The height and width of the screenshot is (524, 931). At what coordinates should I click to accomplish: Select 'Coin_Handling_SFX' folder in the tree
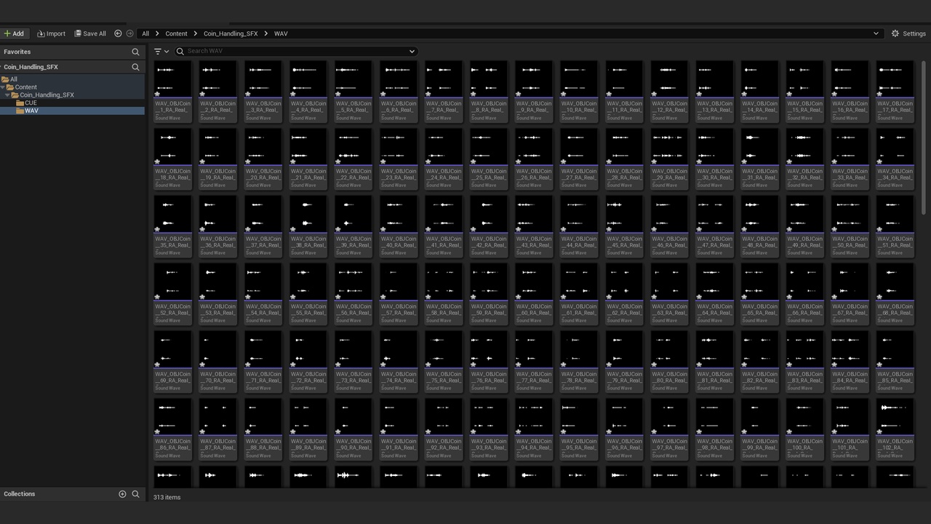(x=47, y=95)
